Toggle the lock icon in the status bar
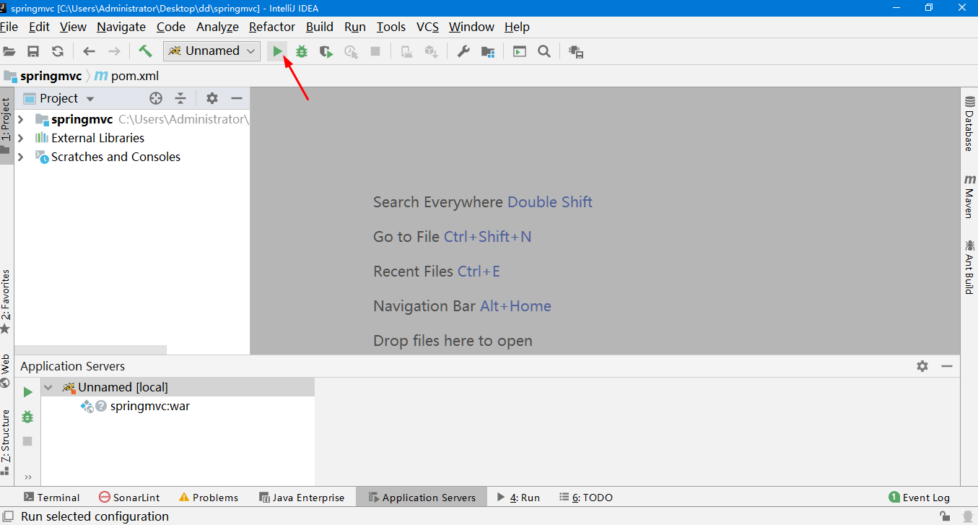Image resolution: width=978 pixels, height=525 pixels. click(945, 516)
